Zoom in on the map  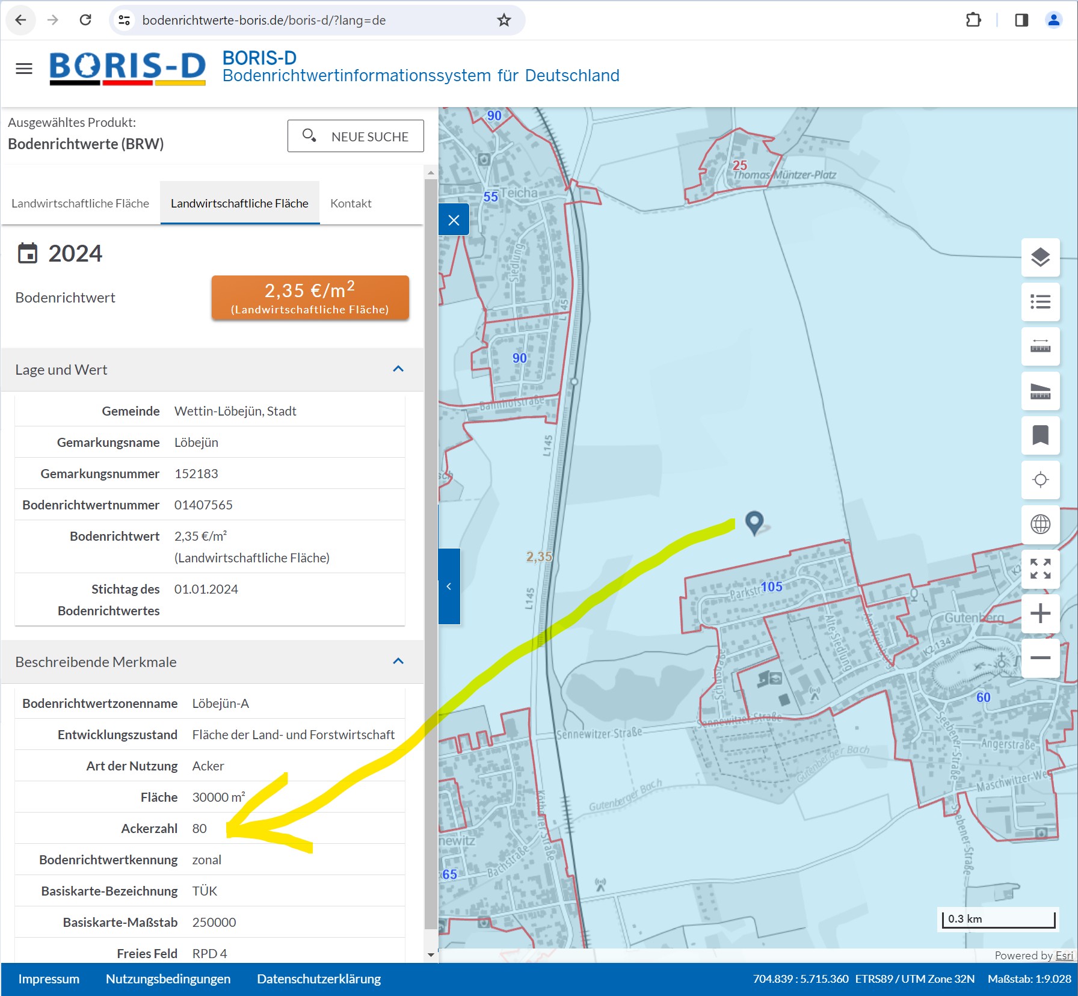click(x=1040, y=613)
